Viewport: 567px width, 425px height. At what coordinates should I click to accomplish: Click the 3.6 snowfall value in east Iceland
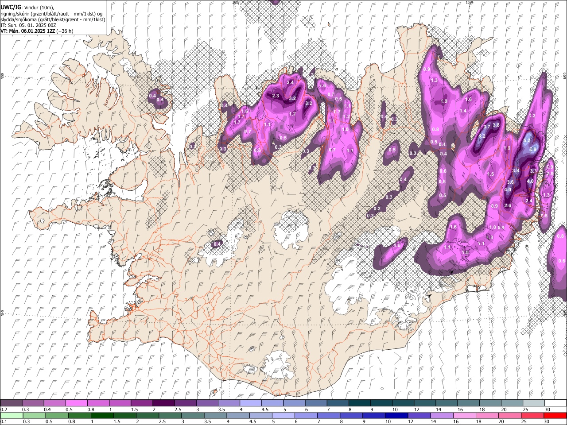tap(510, 182)
